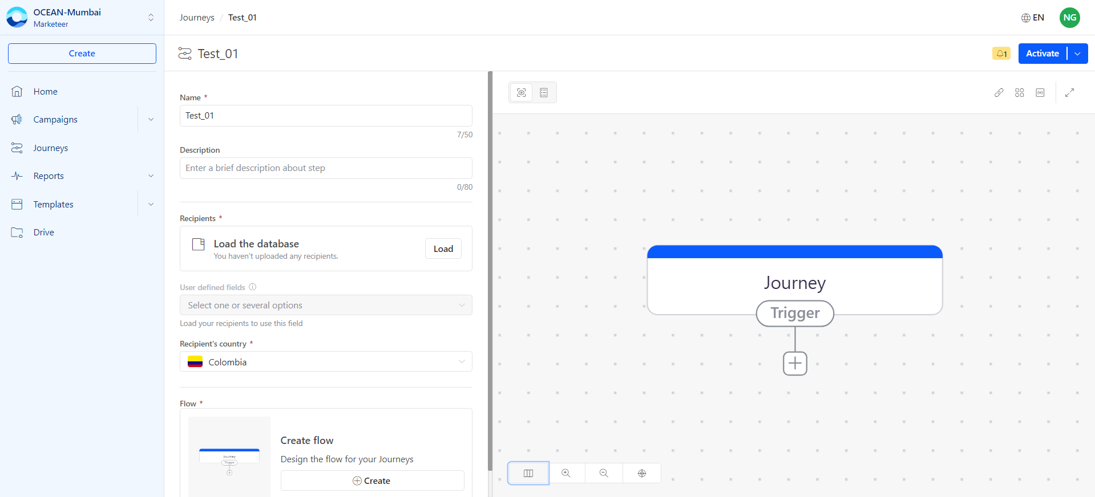Switch to canvas preview view icon

(x=522, y=92)
